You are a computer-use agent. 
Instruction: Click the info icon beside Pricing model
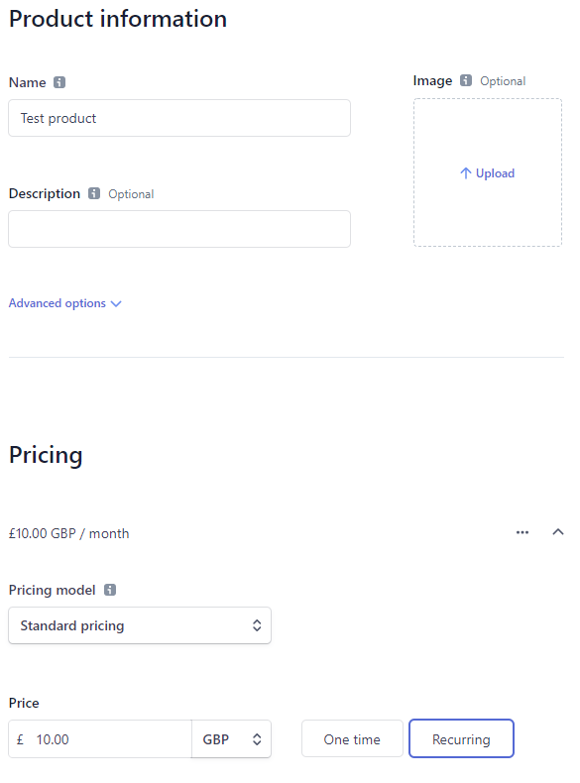coord(110,590)
